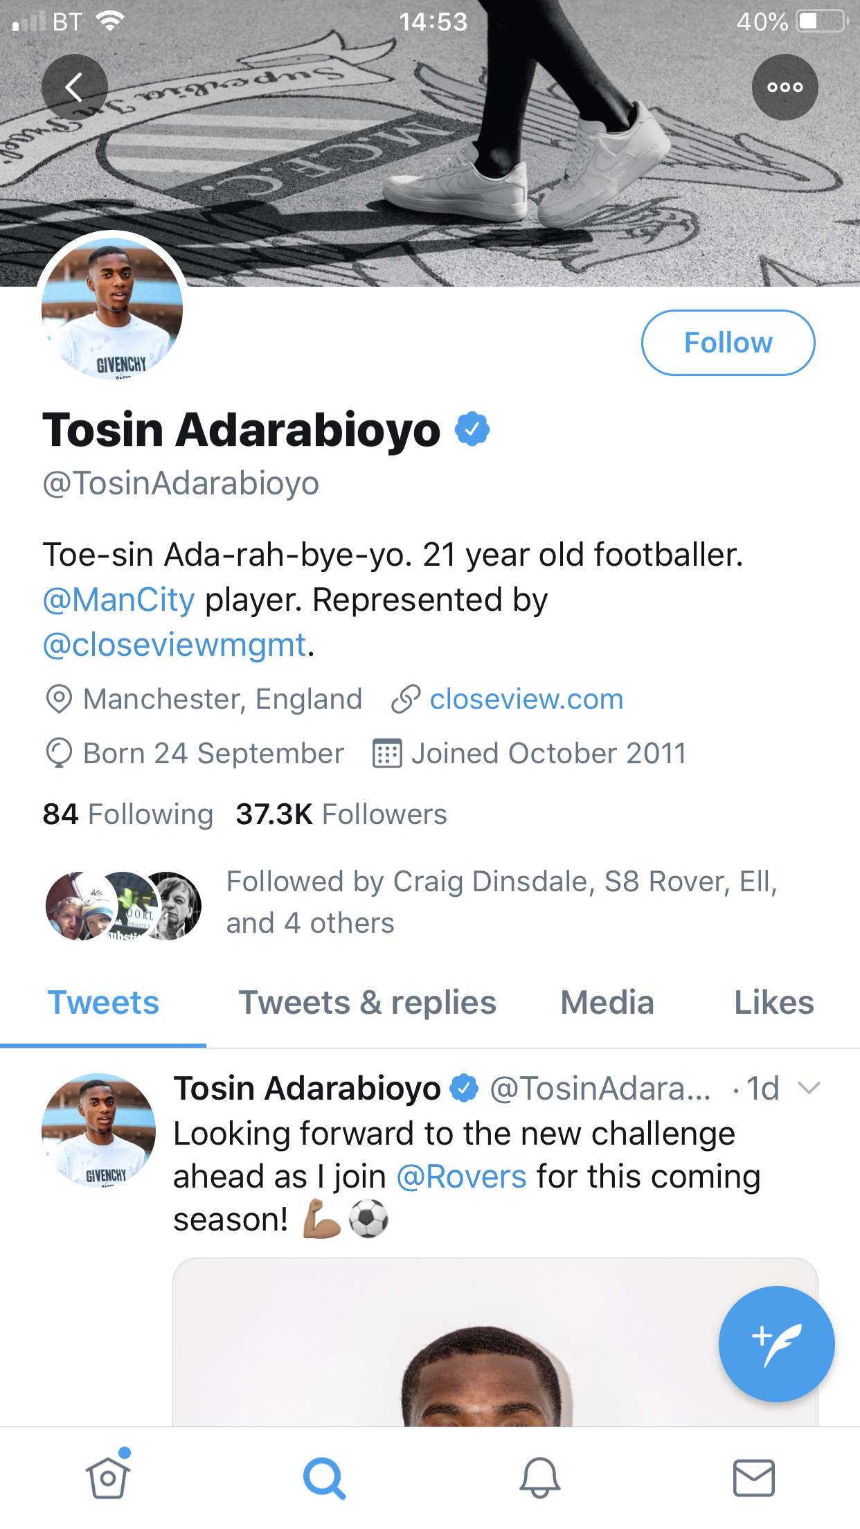Open the Likes tab
This screenshot has height=1529, width=860.
click(773, 1003)
